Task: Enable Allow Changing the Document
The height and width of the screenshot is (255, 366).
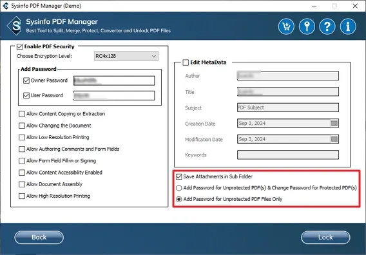Action: (x=22, y=126)
